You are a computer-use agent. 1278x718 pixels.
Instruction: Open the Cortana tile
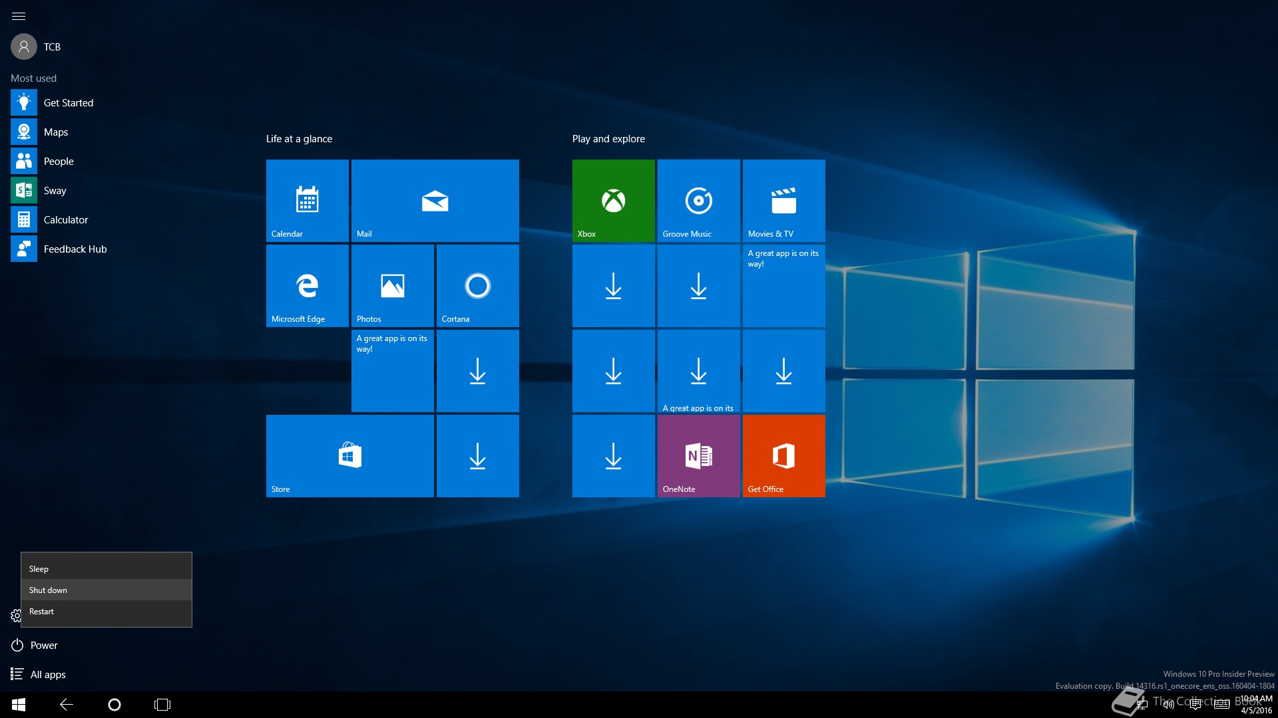point(478,286)
